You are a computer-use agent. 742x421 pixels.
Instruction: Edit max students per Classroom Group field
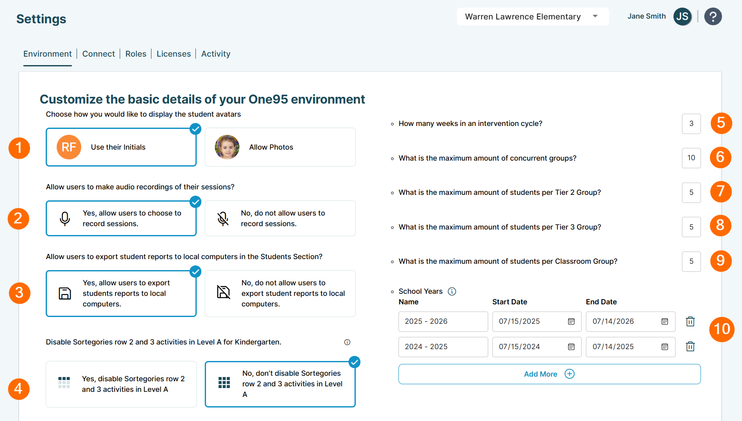coord(691,262)
